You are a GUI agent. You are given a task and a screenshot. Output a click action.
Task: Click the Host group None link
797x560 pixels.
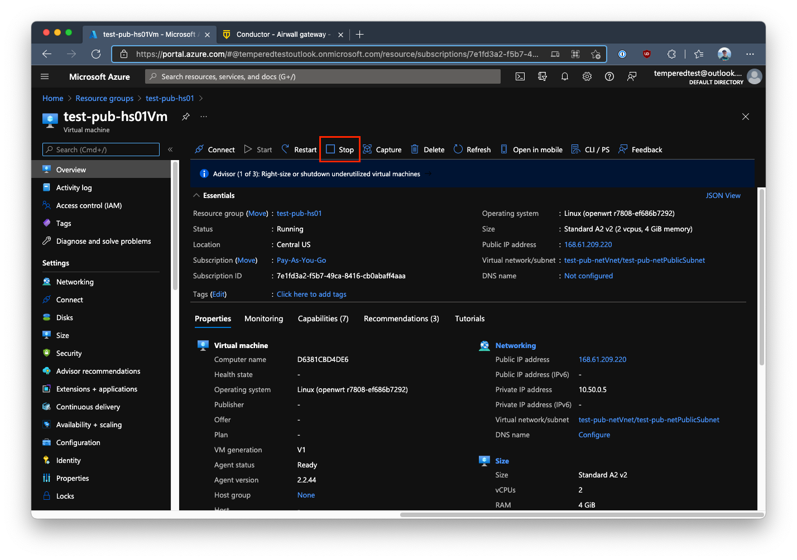[306, 495]
